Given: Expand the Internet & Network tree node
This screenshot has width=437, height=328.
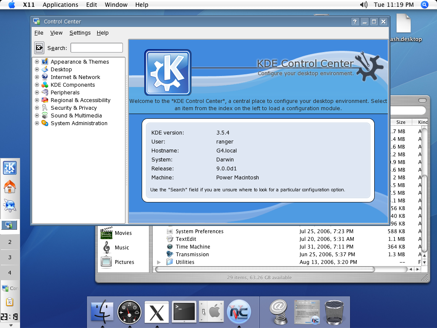Looking at the screenshot, I should [37, 77].
